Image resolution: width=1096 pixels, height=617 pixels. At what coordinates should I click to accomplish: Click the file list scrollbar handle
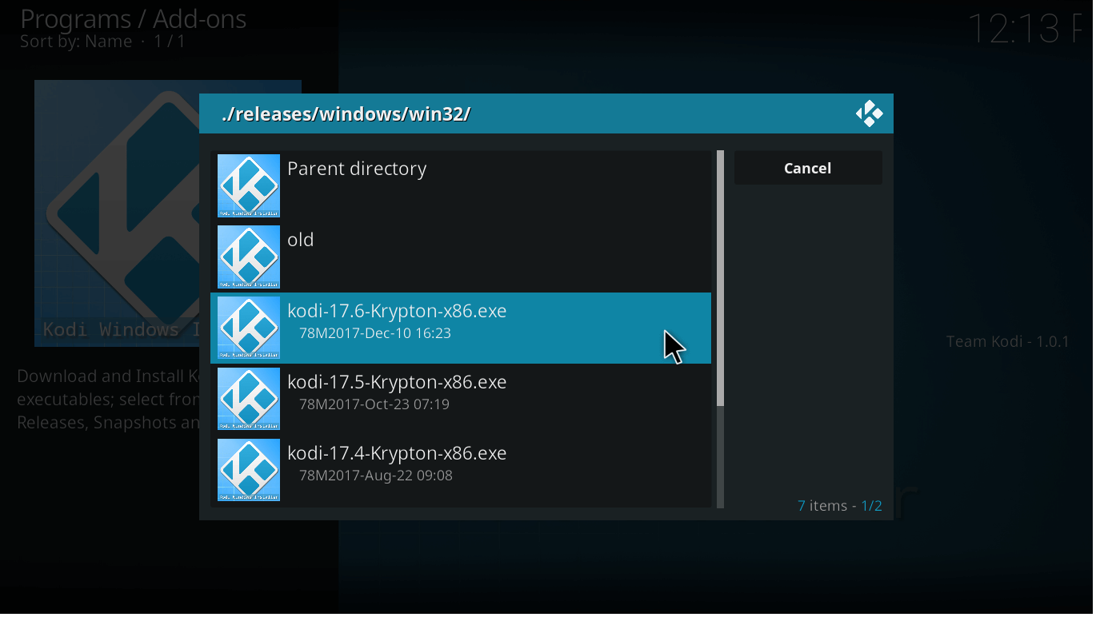pyautogui.click(x=720, y=278)
